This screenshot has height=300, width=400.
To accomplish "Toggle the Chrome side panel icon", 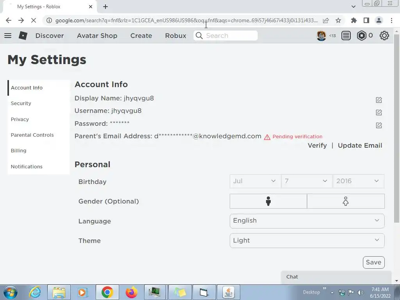I will [x=366, y=20].
